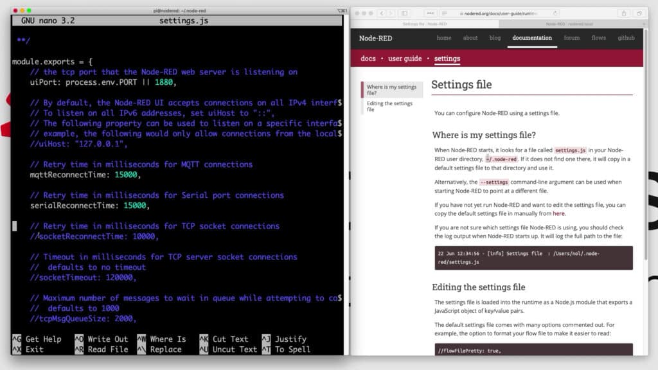Open the 'blog' nav item
Screen dimensions: 658x370
495,38
